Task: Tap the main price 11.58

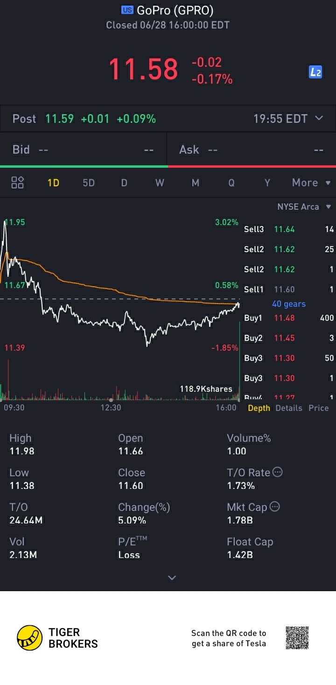Action: click(143, 69)
